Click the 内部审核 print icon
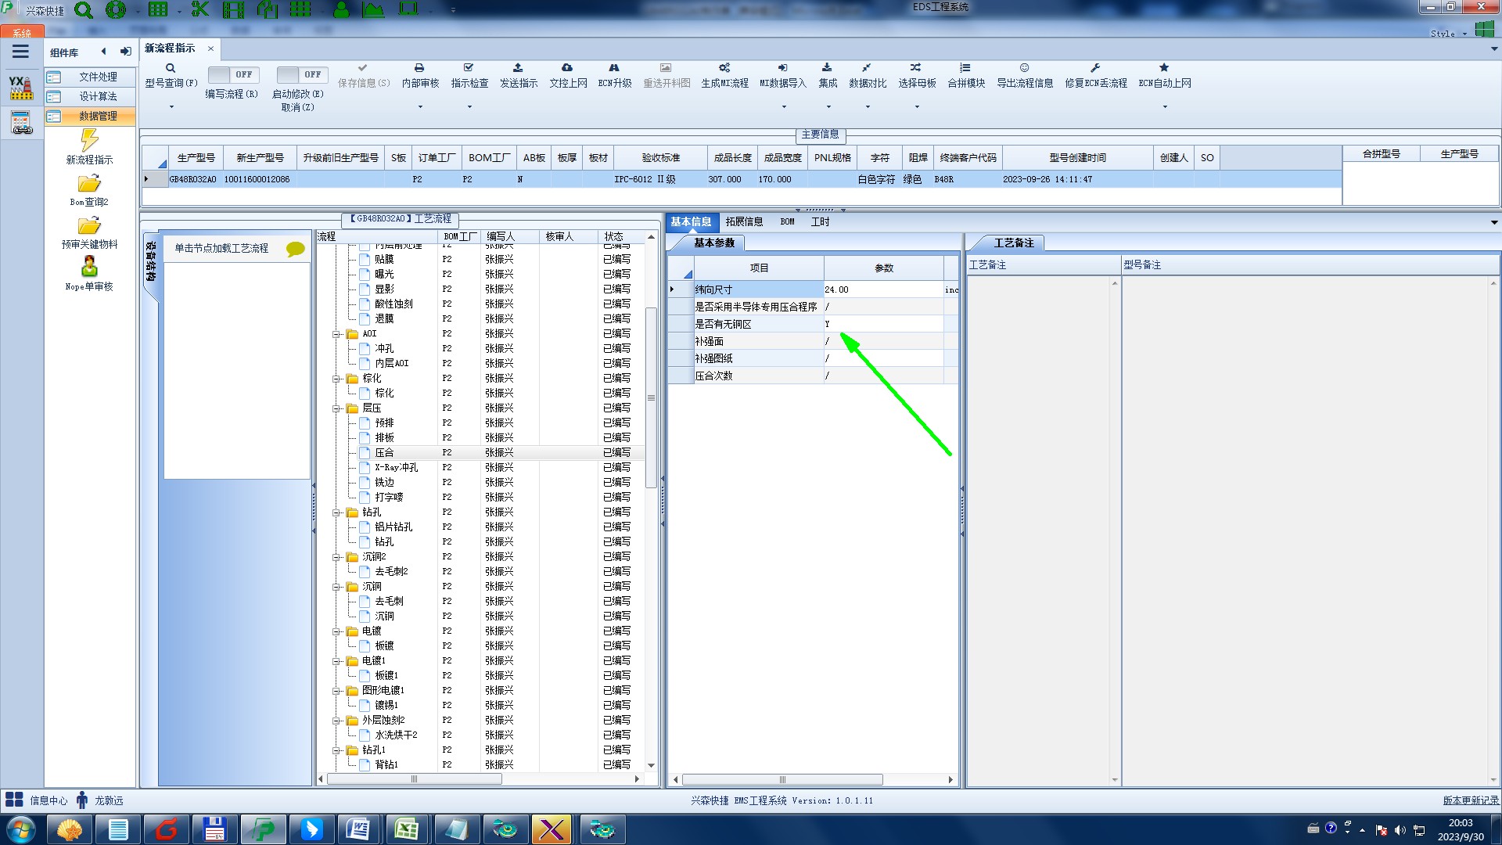 419,68
